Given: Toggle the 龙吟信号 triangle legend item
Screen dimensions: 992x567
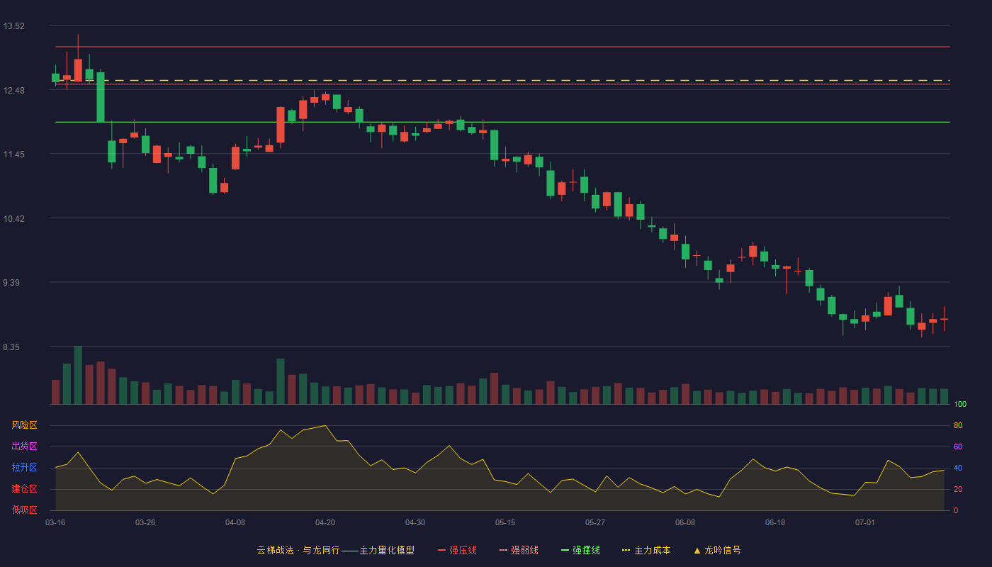Looking at the screenshot, I should pos(717,550).
